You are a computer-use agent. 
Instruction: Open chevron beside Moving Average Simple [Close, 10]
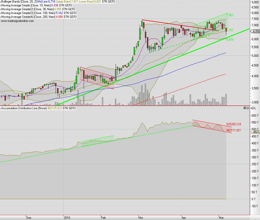pos(1,5)
